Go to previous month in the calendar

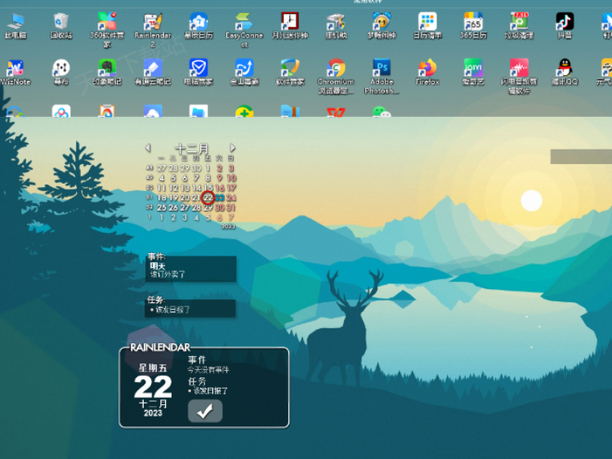(148, 148)
